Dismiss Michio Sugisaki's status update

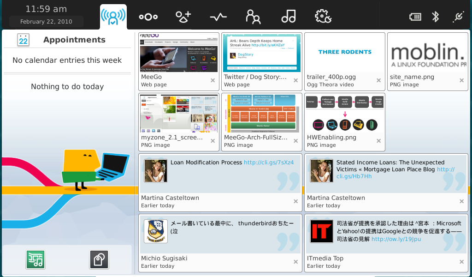pos(295,262)
